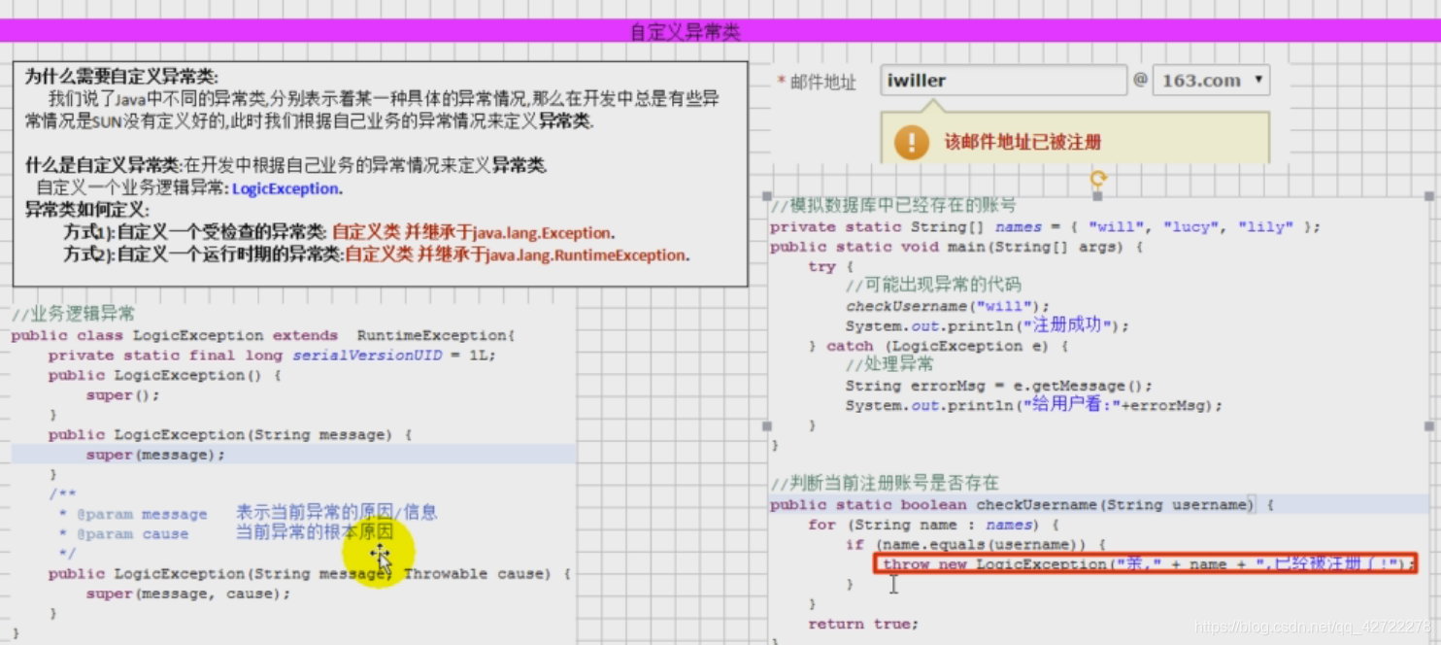Click the '方式1):自定义一个受检查的异常类:' text
Viewport: 1441px width, 645px height.
pos(196,233)
